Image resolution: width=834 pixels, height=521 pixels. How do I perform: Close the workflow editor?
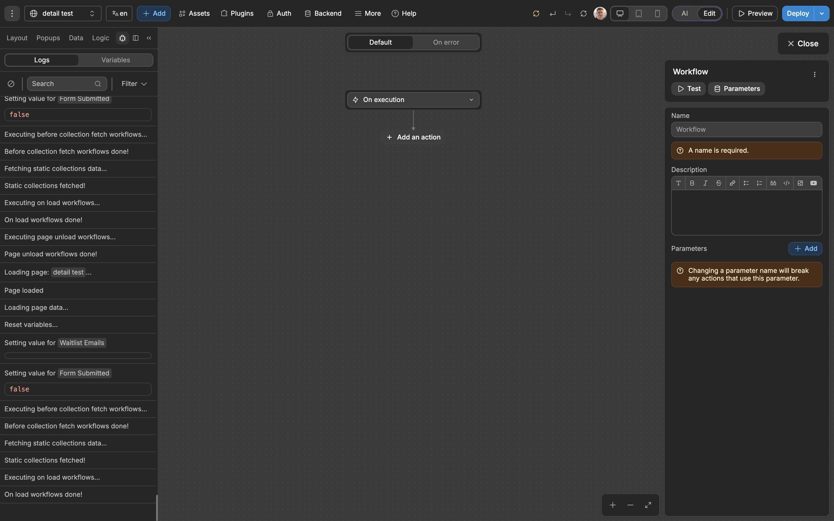click(803, 44)
